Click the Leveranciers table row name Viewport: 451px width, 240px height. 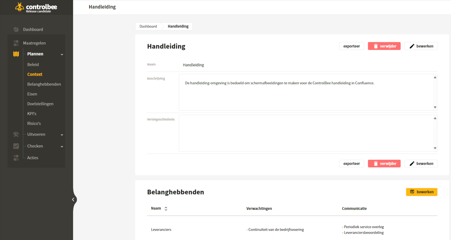tap(161, 230)
